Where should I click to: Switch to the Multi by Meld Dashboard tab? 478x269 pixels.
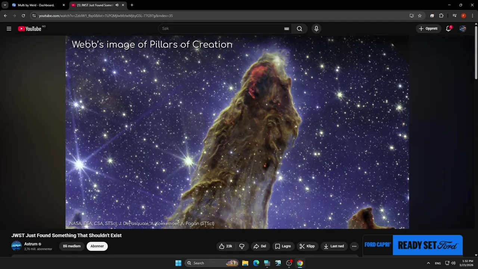pyautogui.click(x=36, y=5)
